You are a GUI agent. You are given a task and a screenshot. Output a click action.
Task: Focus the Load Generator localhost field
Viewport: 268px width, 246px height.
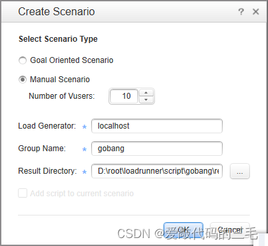(x=157, y=126)
